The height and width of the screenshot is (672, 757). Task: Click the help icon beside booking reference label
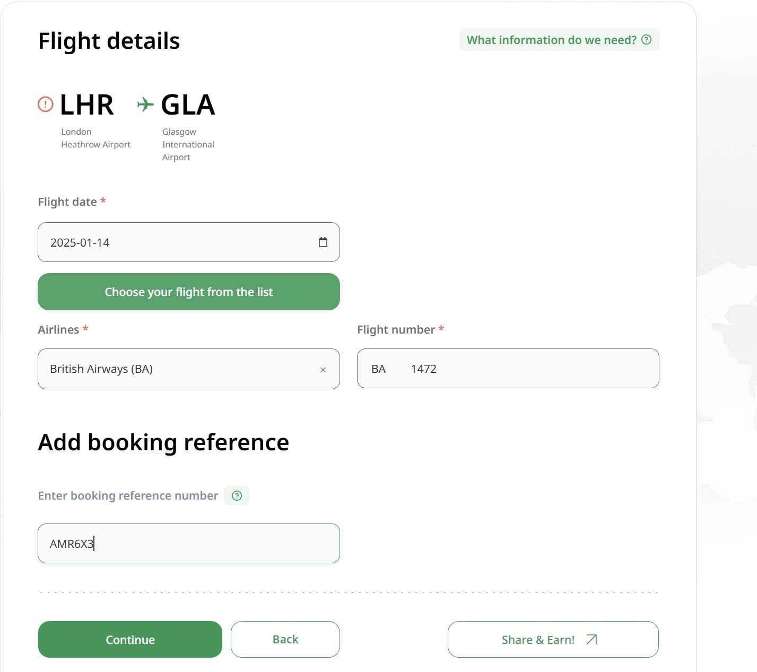tap(237, 495)
